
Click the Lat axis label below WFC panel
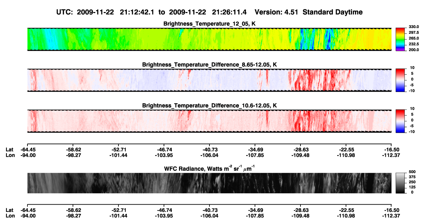click(x=9, y=210)
